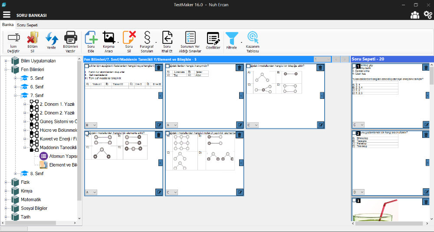
Task: Open the Kırpma Aracı crop tool
Action: click(108, 38)
